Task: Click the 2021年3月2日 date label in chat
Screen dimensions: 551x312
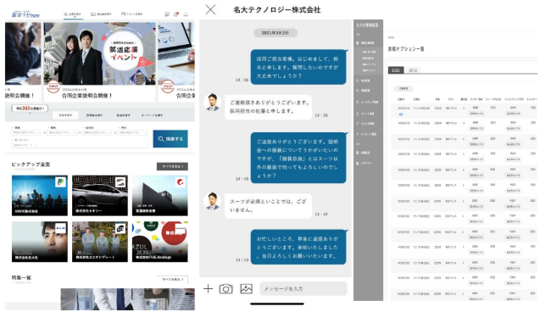Action: [x=275, y=33]
